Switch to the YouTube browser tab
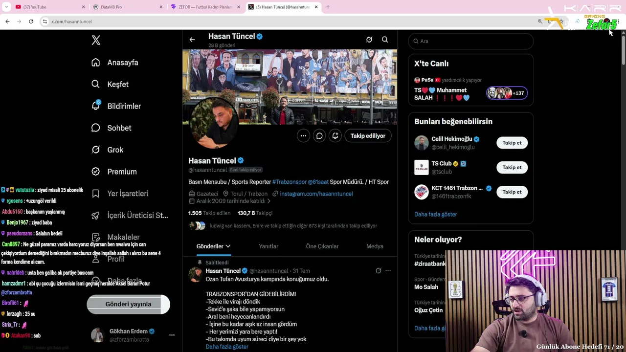This screenshot has height=352, width=626. click(x=49, y=7)
